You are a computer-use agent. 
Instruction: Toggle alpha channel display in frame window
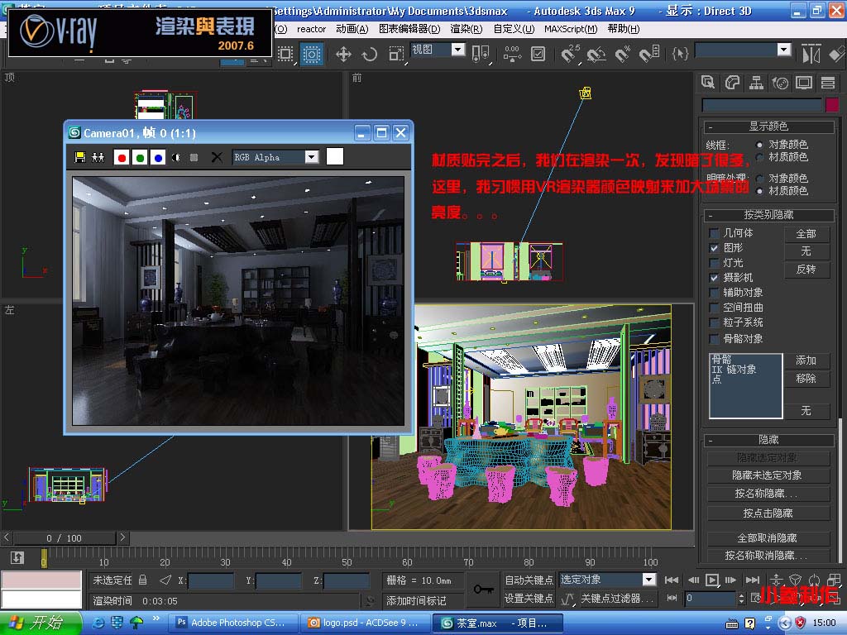click(176, 158)
